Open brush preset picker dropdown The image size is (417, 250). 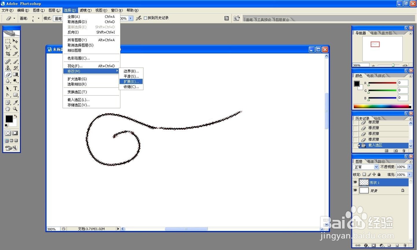[38, 18]
